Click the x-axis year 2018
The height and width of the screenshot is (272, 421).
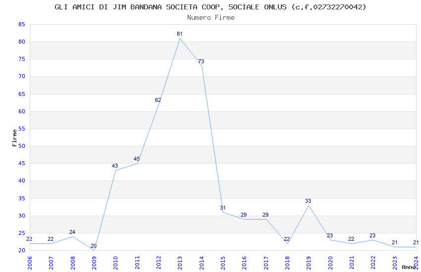[287, 263]
